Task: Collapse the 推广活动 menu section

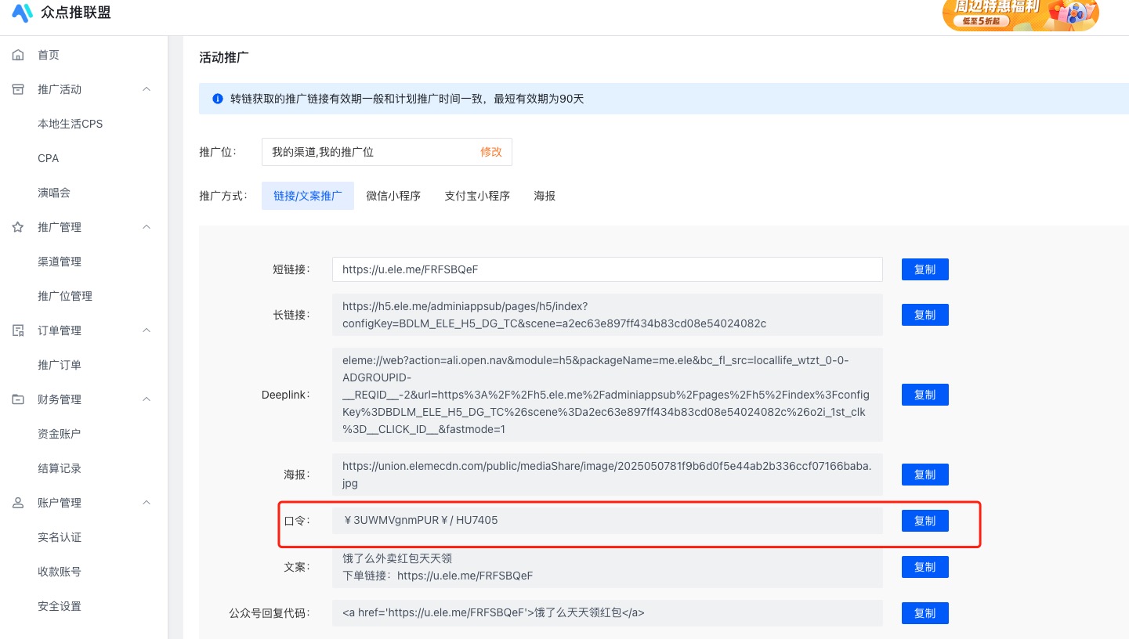Action: (x=147, y=89)
